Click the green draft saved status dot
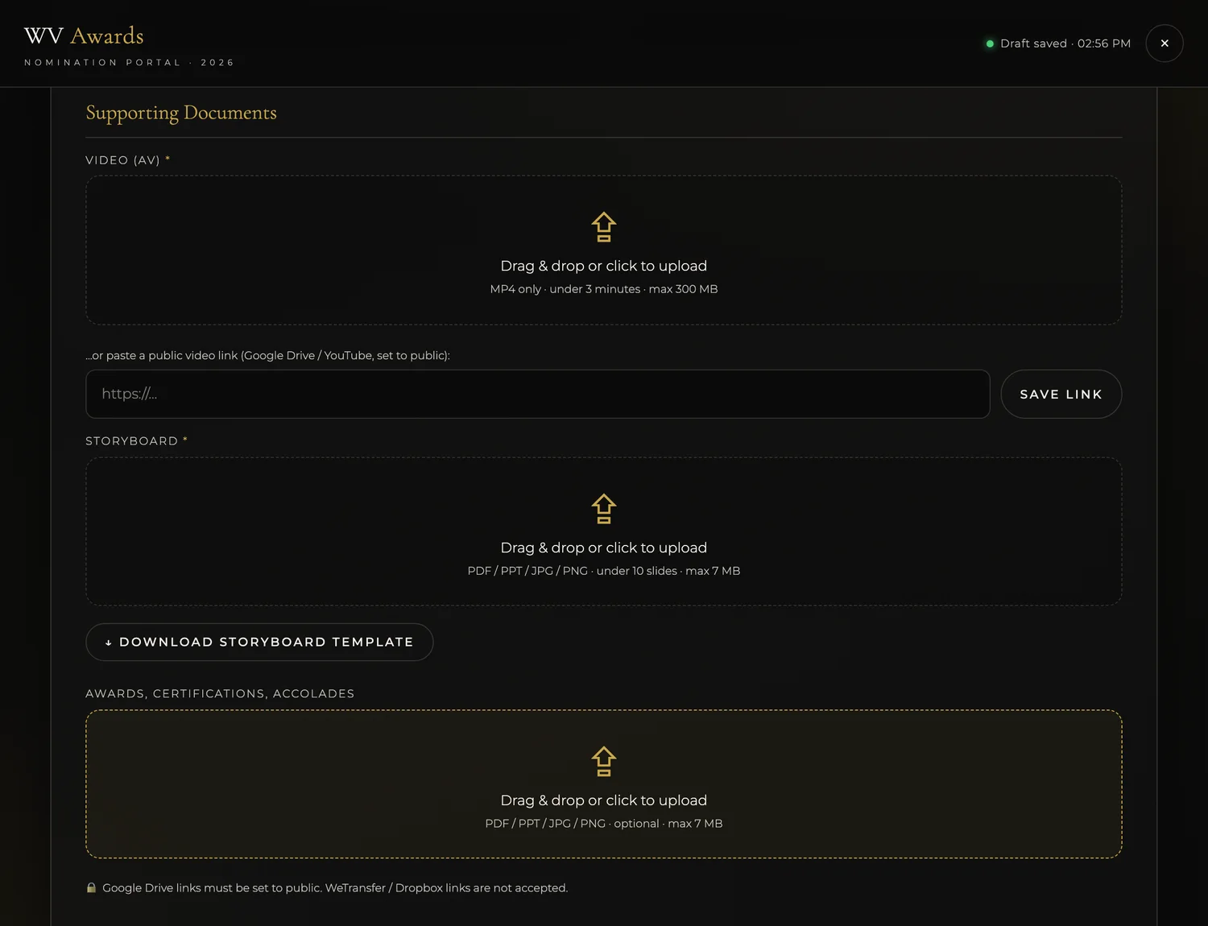The image size is (1208, 926). click(990, 43)
